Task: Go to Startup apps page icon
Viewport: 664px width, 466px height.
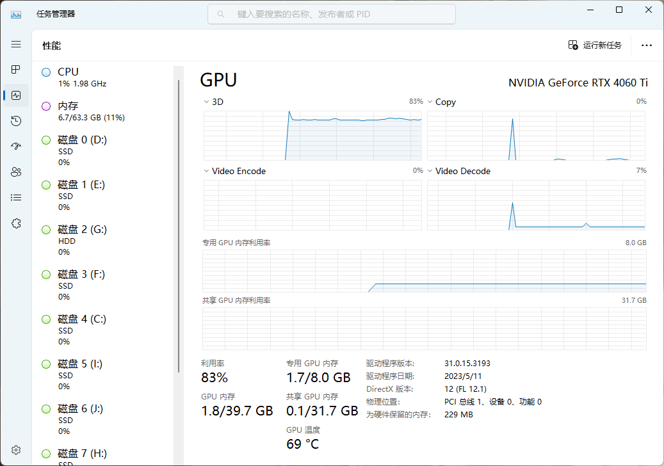Action: [x=16, y=147]
